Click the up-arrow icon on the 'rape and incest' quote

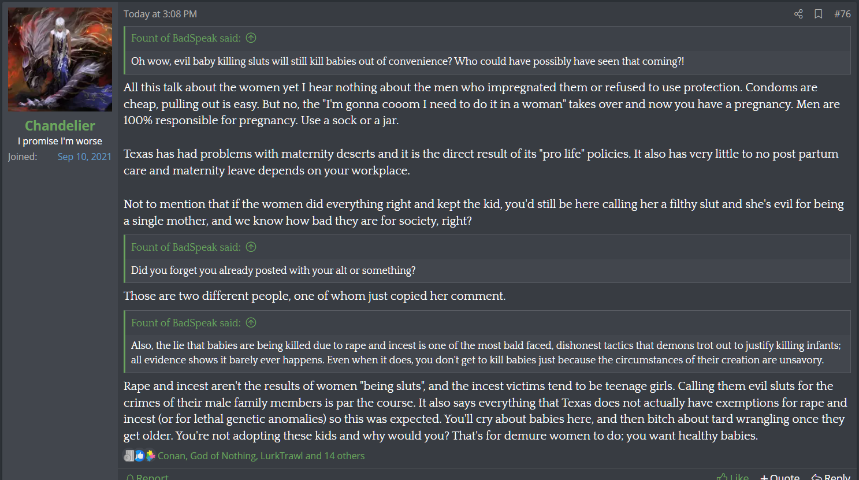251,323
